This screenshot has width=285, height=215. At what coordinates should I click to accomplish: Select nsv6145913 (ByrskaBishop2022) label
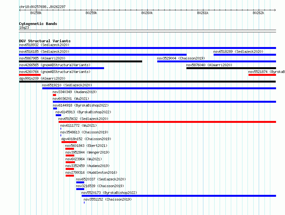click(x=83, y=112)
